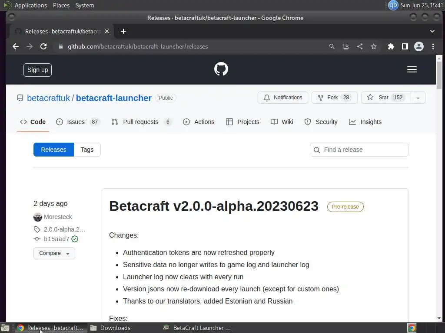The image size is (445, 333).
Task: Open the Places menu
Action: (x=61, y=5)
